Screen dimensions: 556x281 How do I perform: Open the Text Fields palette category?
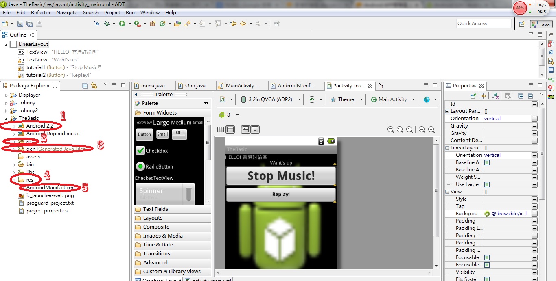pos(172,209)
